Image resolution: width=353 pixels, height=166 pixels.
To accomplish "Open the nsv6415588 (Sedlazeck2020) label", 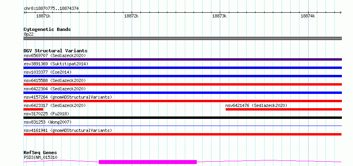I will [55, 80].
